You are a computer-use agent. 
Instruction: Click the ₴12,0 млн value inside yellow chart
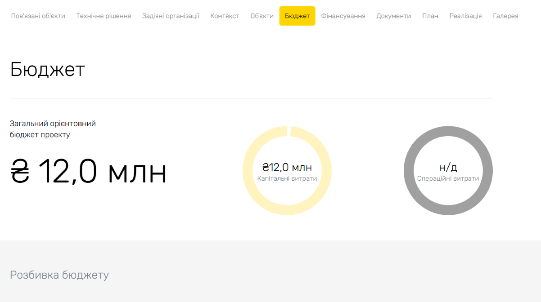pyautogui.click(x=287, y=168)
